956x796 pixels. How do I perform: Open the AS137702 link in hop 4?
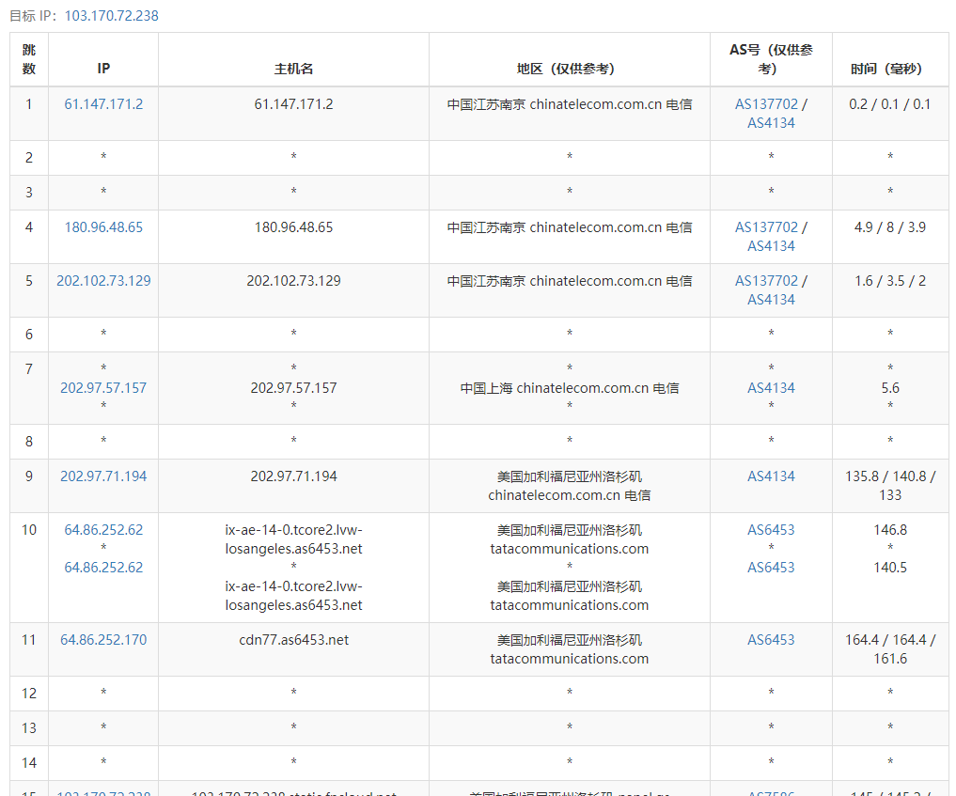pos(766,227)
